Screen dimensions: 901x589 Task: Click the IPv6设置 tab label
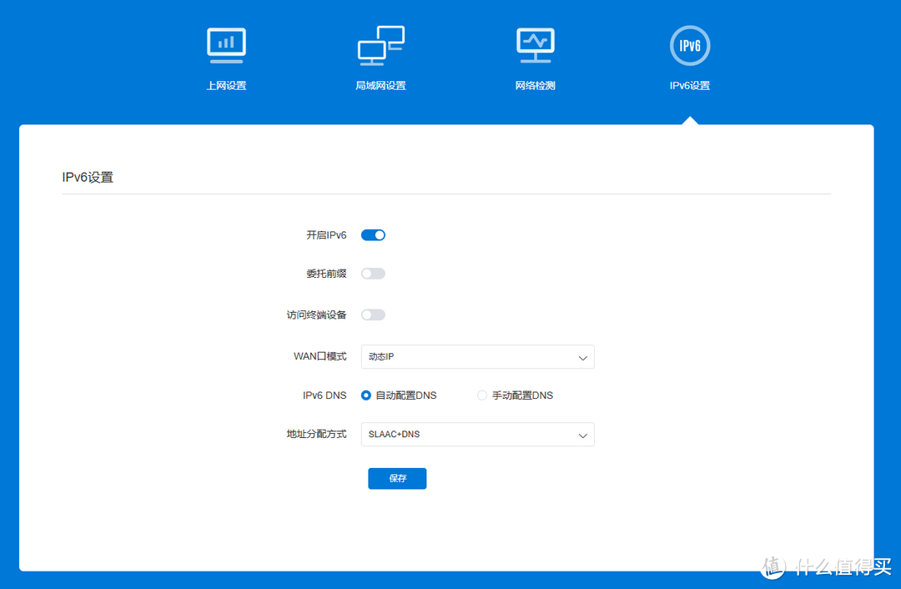[690, 86]
